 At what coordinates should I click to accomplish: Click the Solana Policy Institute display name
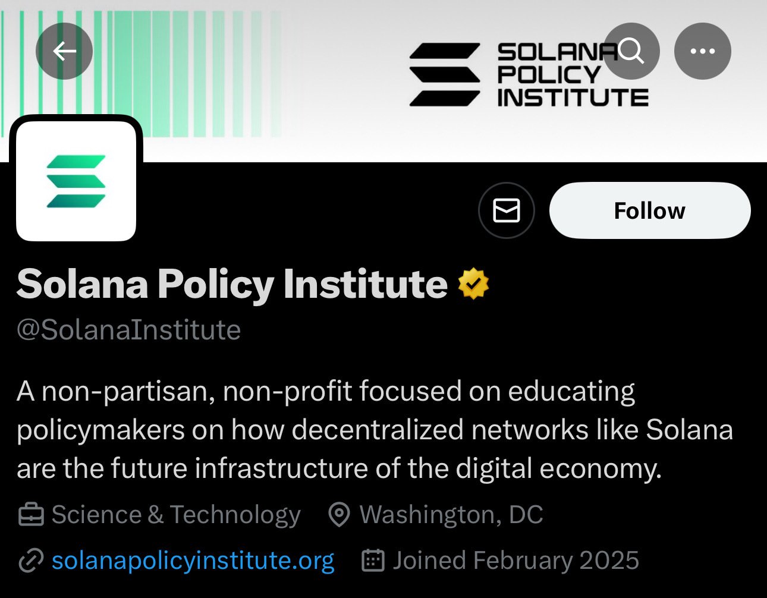click(232, 284)
